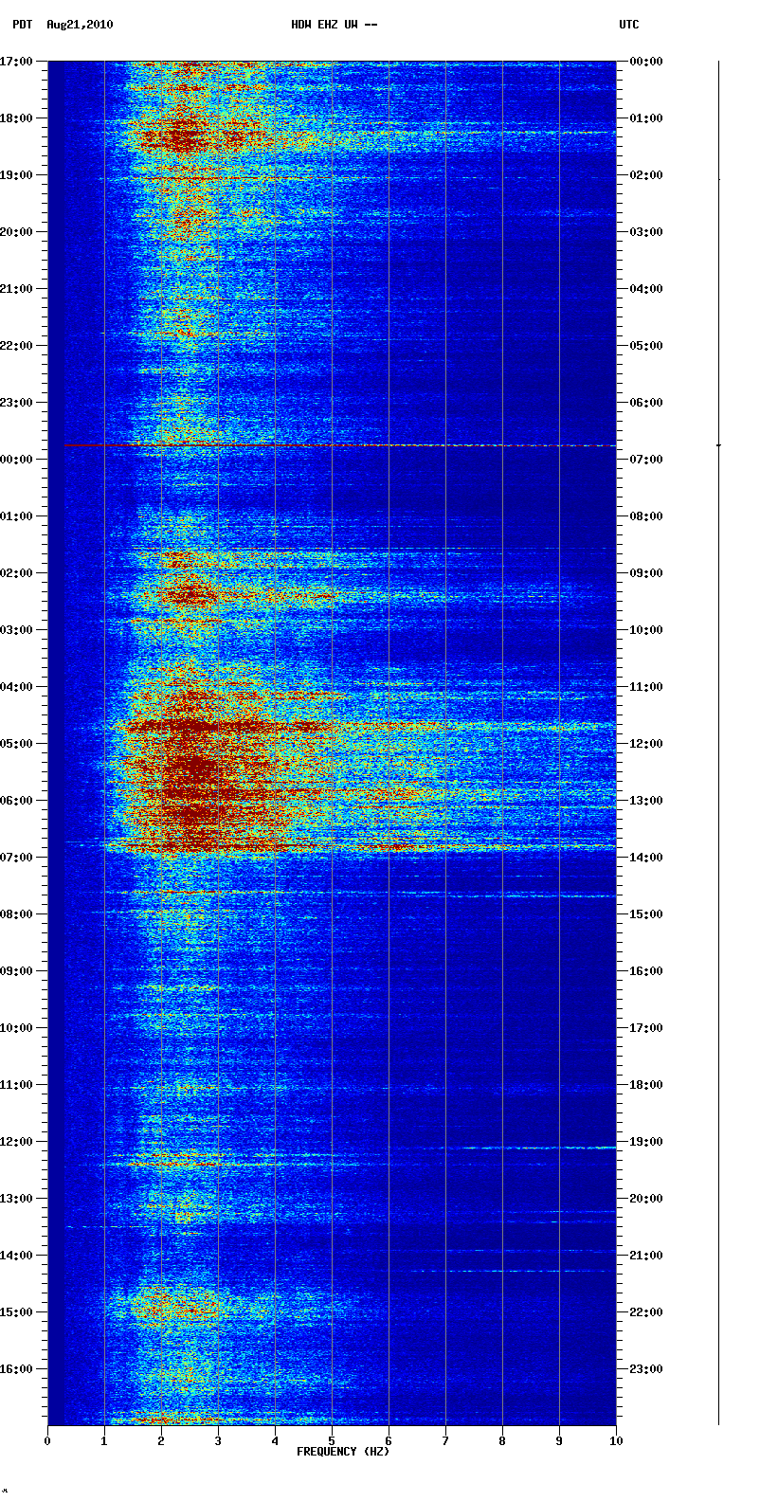Click 22:00 on the PDT time axis
This screenshot has width=760, height=1501.
17,346
